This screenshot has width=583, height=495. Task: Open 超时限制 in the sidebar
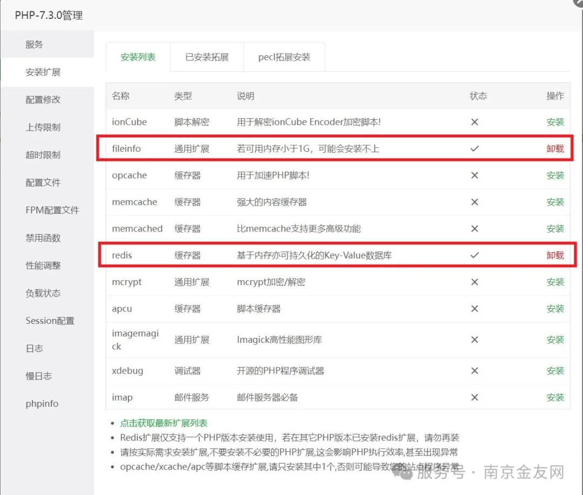click(47, 155)
